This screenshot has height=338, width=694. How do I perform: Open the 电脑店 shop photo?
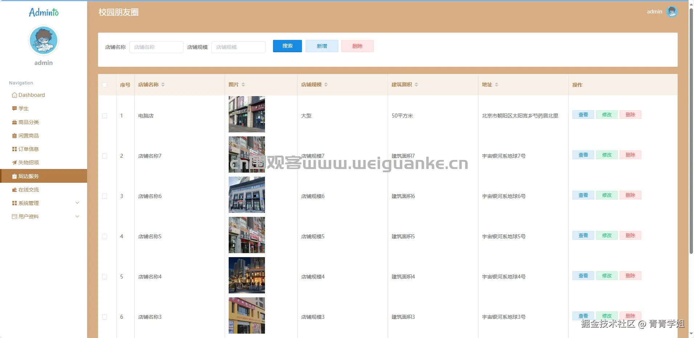click(x=247, y=114)
